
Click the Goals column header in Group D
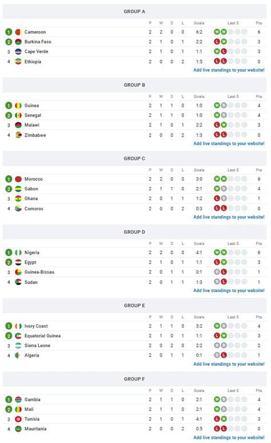pos(199,244)
